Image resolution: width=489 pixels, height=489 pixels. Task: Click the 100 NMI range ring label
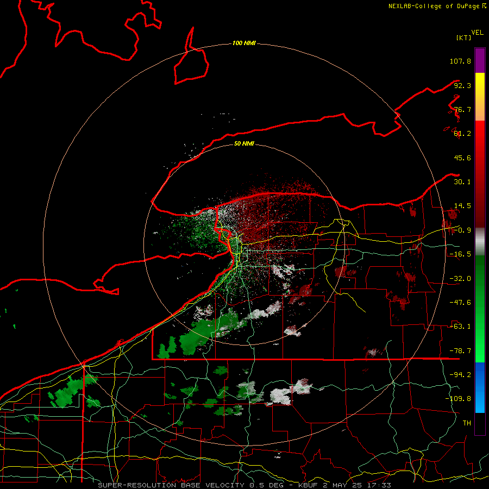[244, 43]
